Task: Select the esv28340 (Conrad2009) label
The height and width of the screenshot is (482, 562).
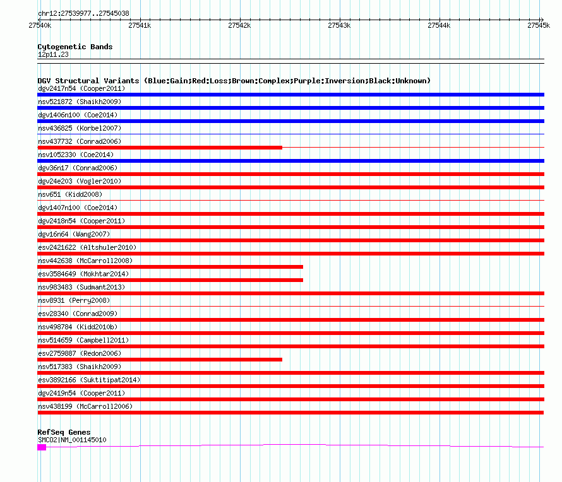Action: coord(78,314)
